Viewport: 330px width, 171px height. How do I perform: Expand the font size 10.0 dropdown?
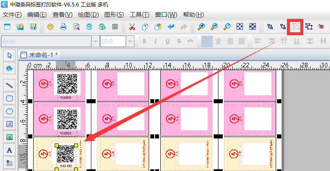click(x=130, y=41)
